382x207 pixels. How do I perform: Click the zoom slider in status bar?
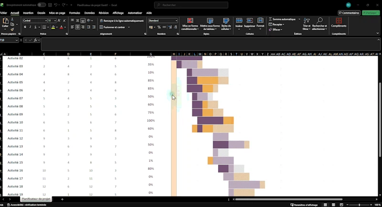(360, 205)
